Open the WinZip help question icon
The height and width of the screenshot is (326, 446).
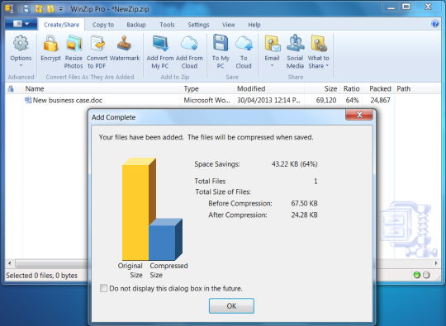(435, 24)
